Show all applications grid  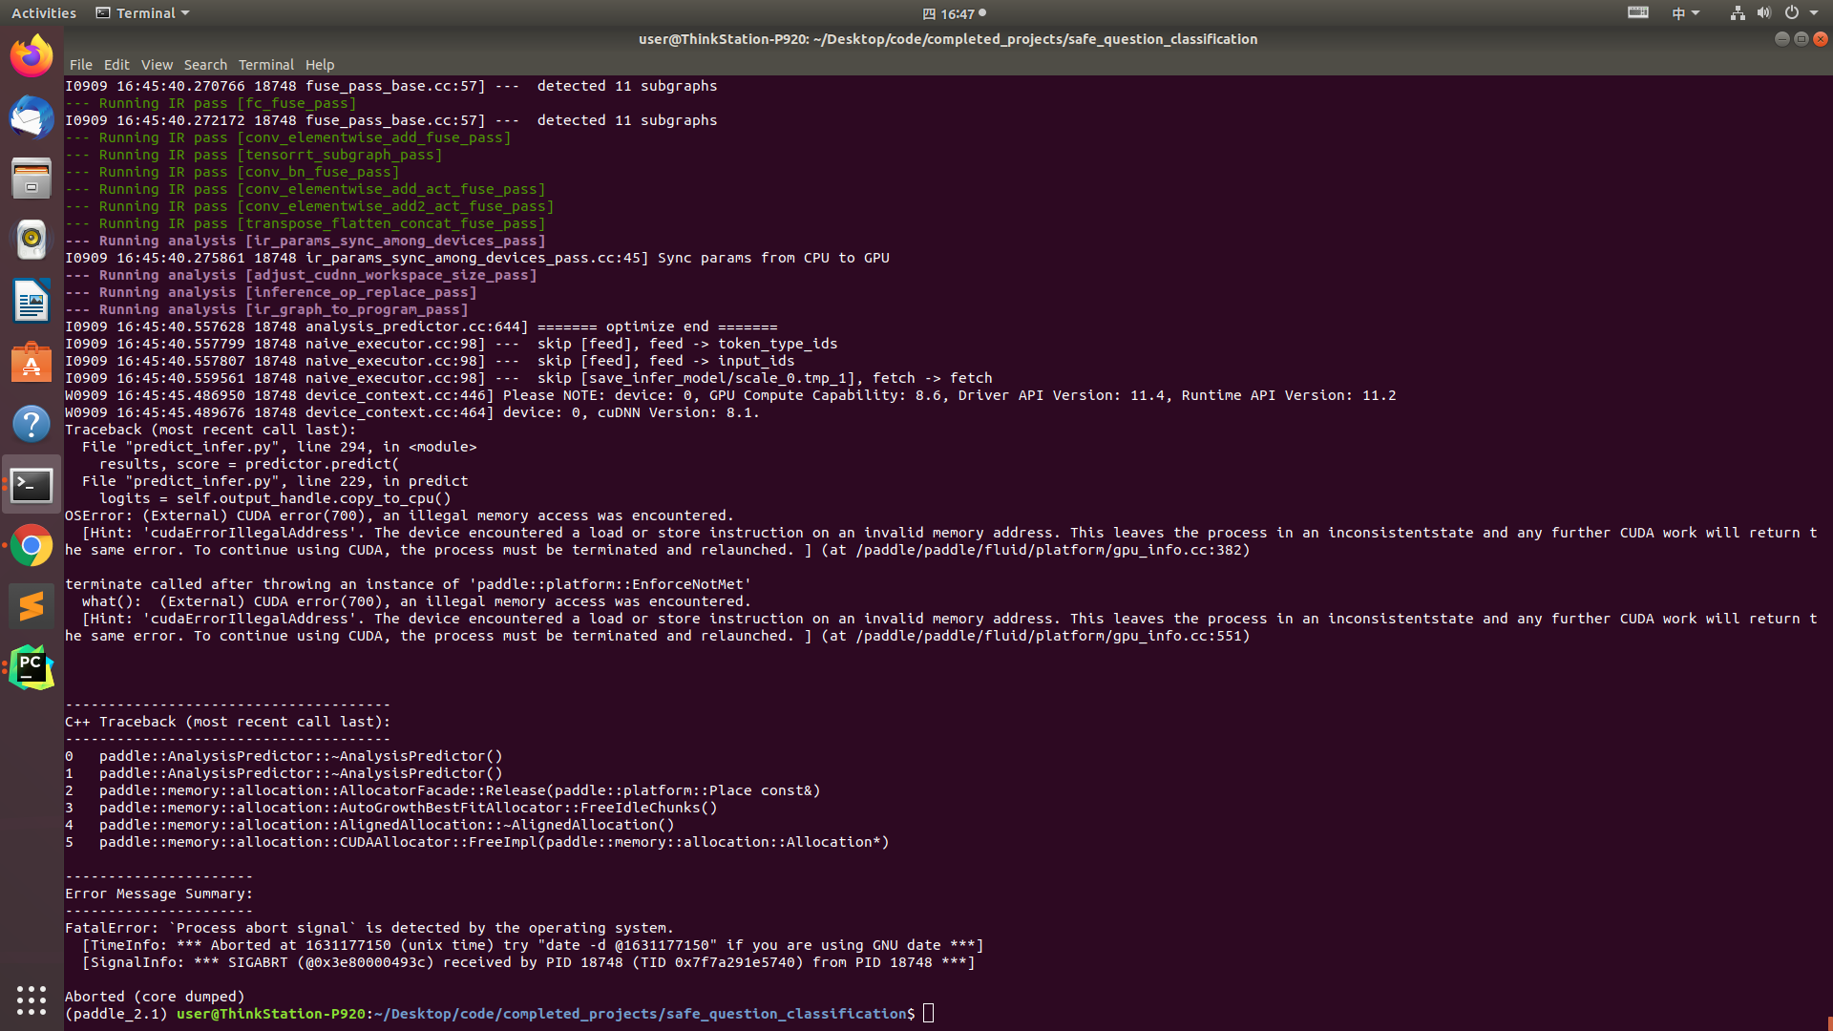32,999
